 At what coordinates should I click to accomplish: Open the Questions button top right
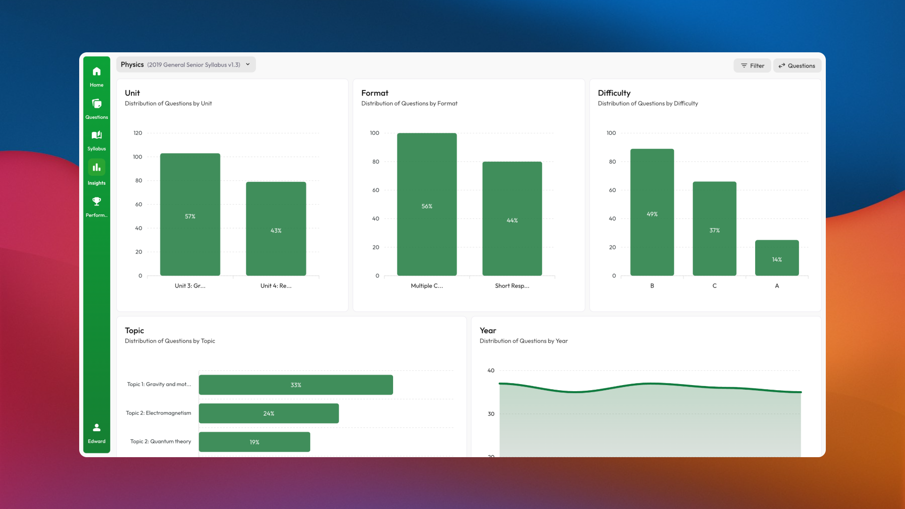(x=797, y=66)
